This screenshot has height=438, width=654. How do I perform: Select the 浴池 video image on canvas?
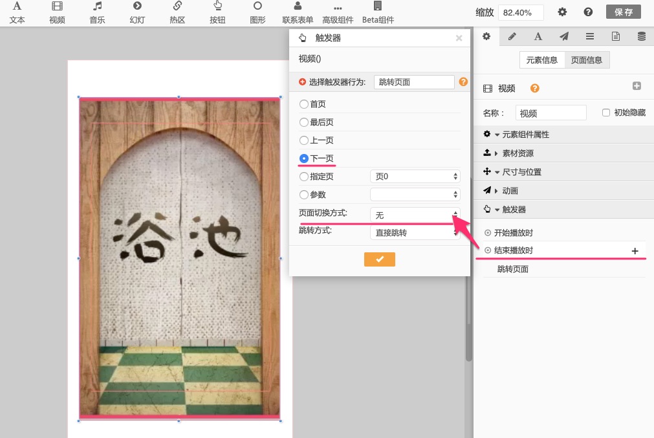(179, 258)
